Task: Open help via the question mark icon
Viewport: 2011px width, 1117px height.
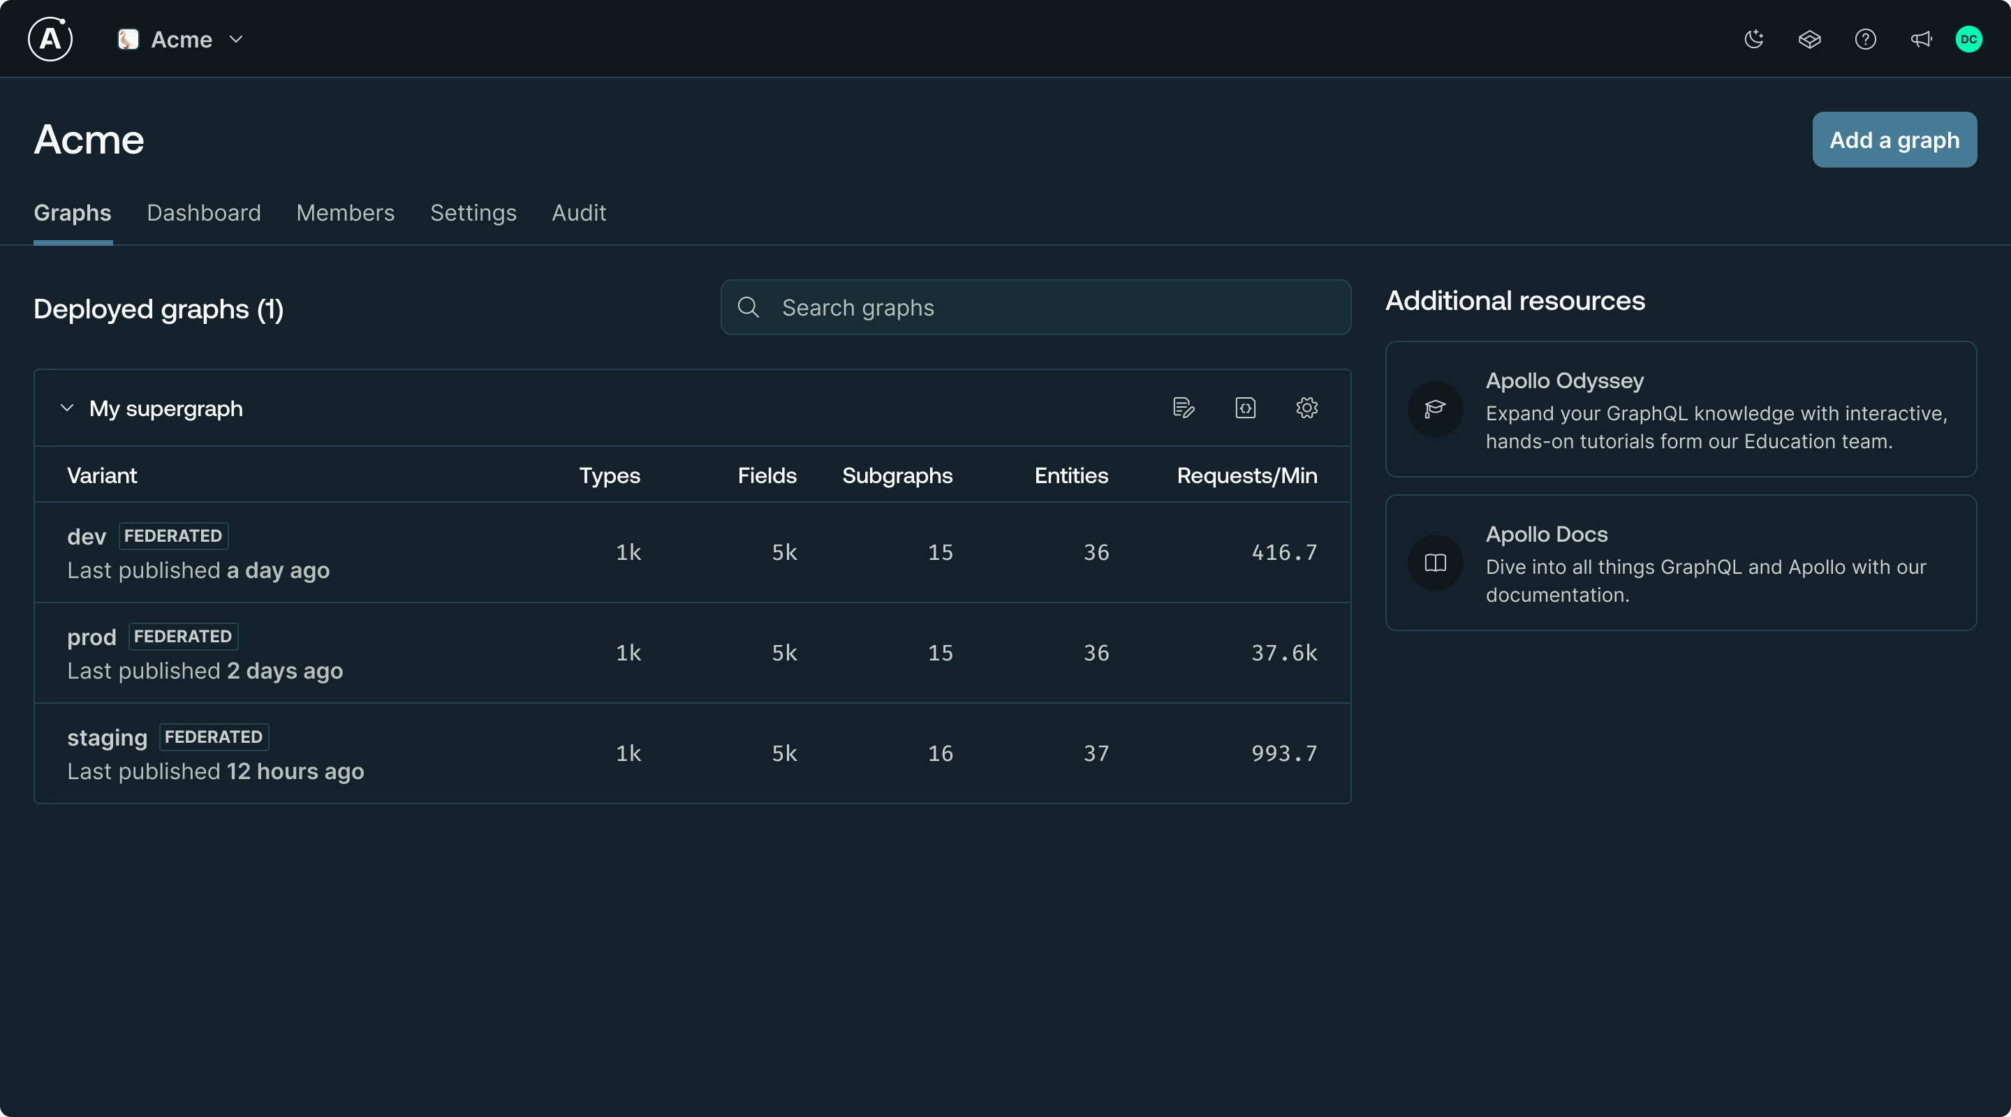Action: coord(1866,39)
